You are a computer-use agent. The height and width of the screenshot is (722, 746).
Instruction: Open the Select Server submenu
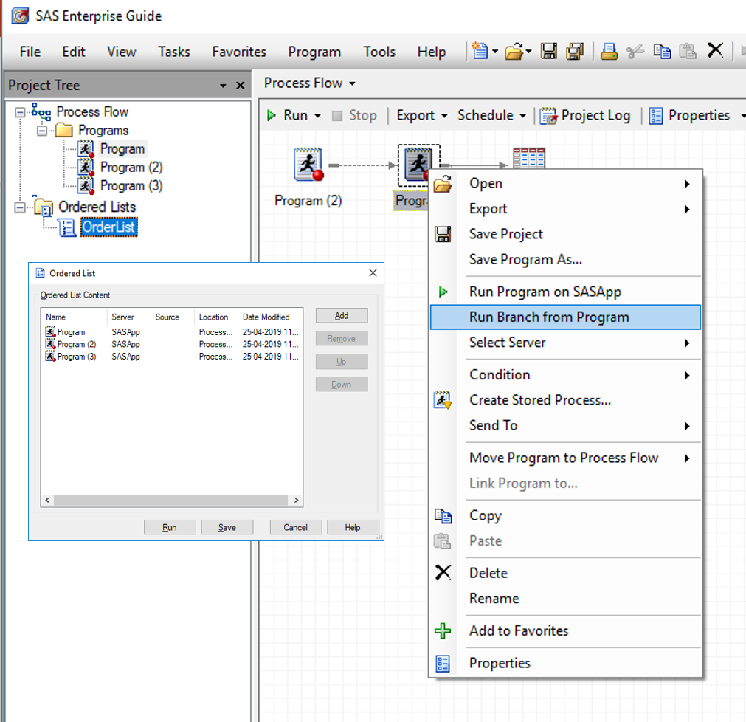(565, 343)
